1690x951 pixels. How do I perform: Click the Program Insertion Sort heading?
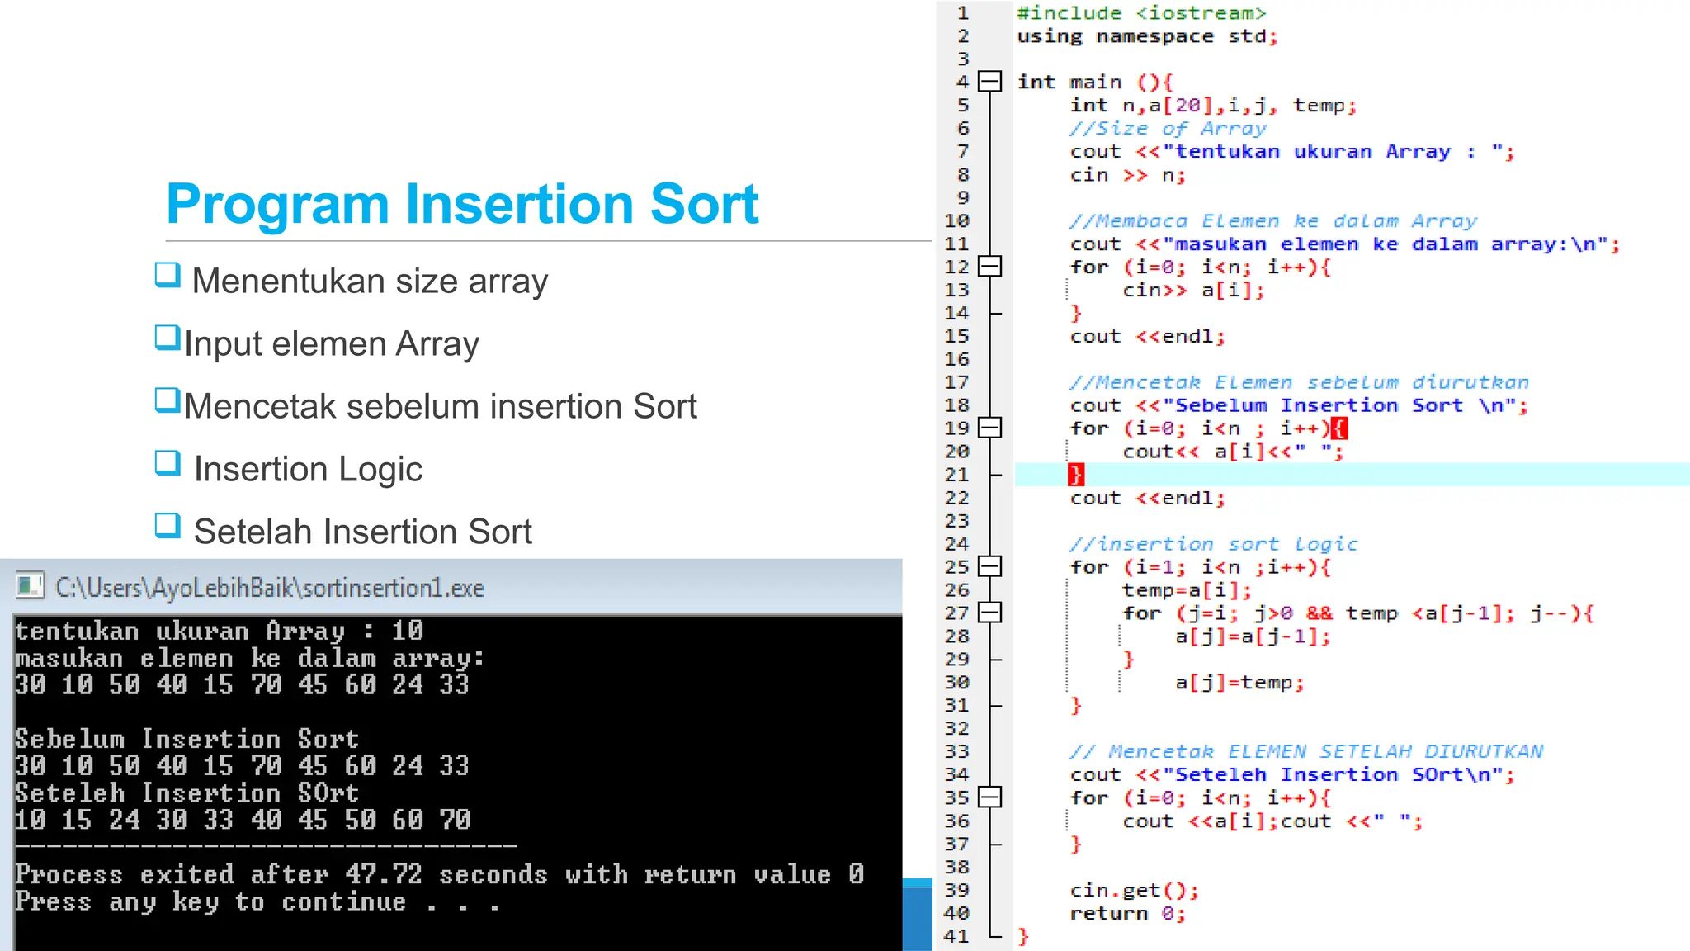click(462, 203)
